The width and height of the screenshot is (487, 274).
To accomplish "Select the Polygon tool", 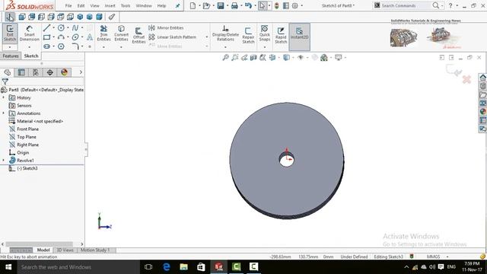I will tap(61, 46).
